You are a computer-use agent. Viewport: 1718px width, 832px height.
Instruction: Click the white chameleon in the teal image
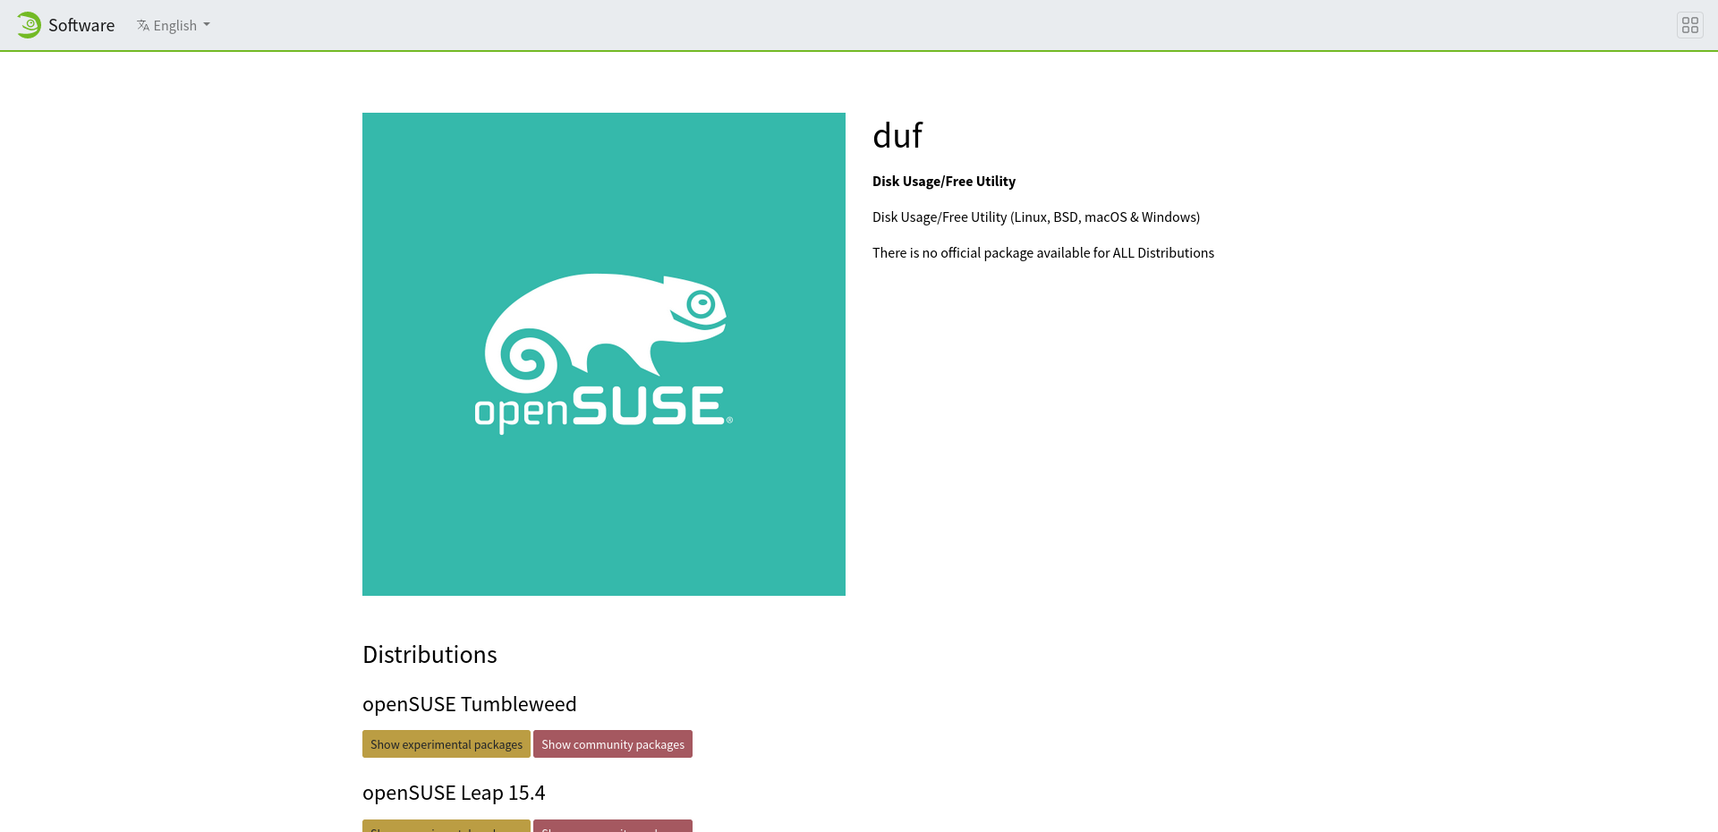click(x=605, y=331)
